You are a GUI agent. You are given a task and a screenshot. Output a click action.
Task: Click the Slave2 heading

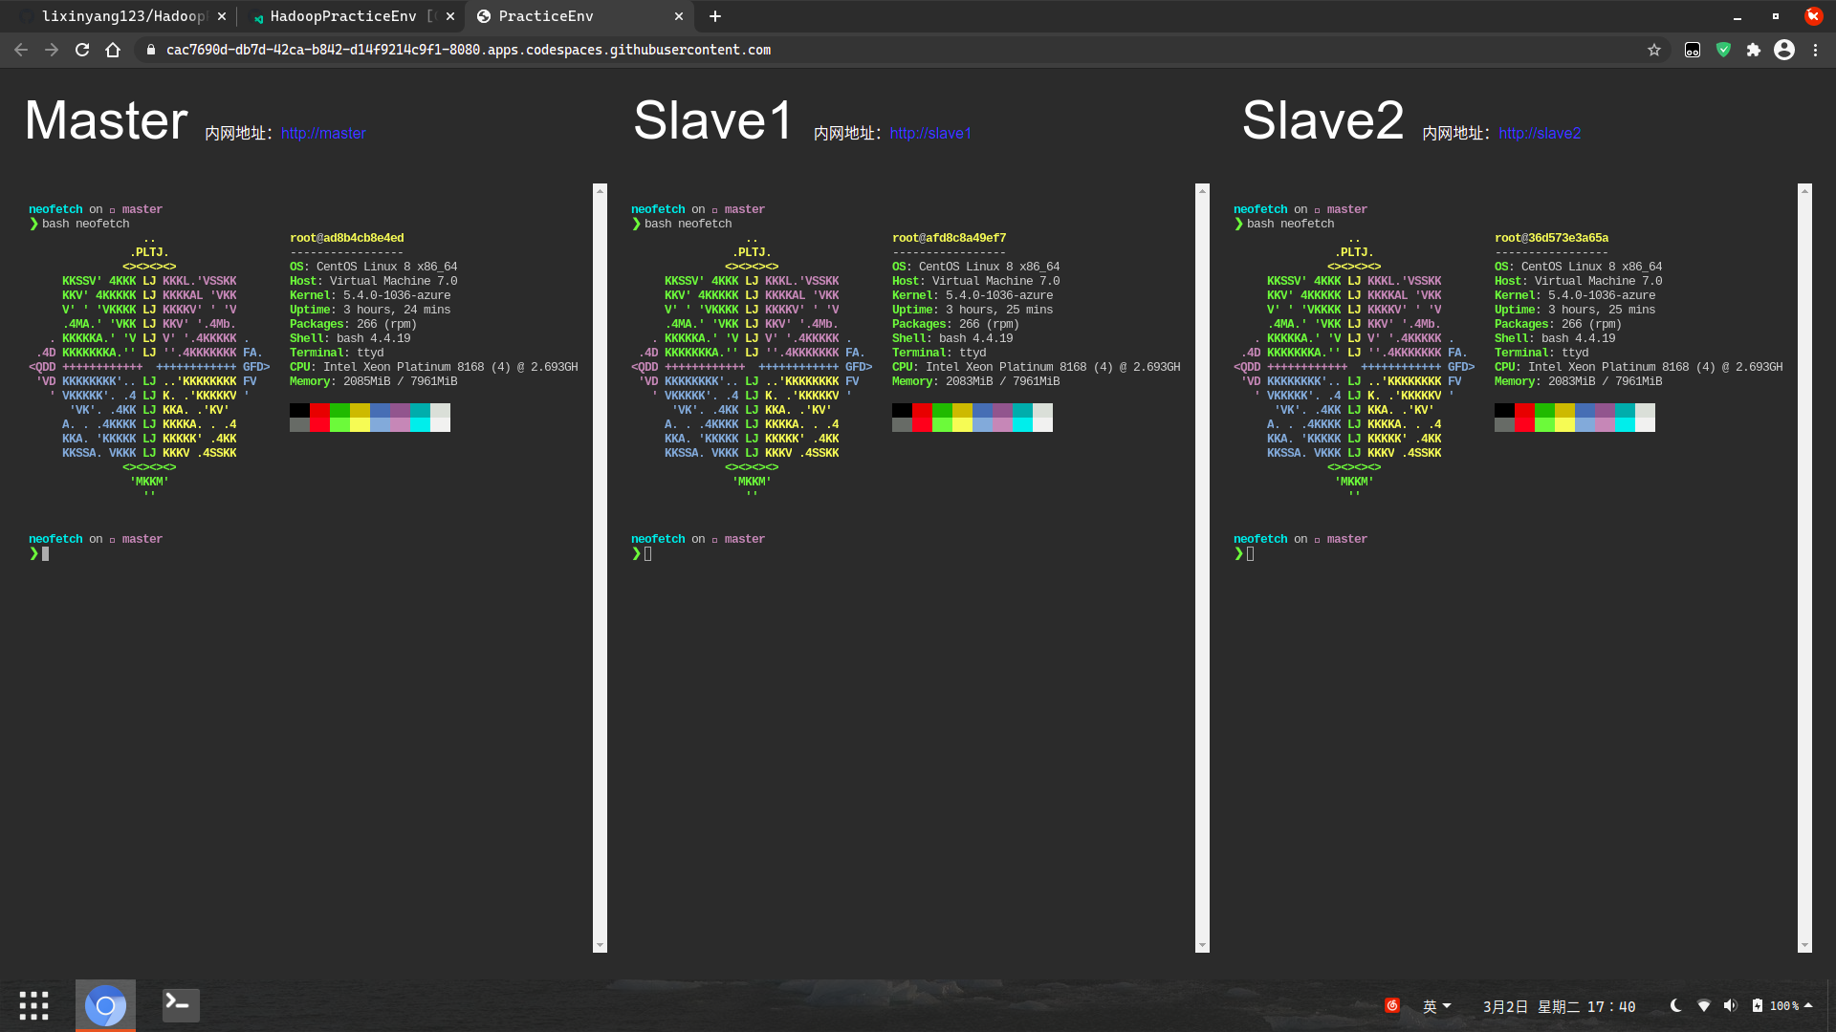[x=1323, y=120]
